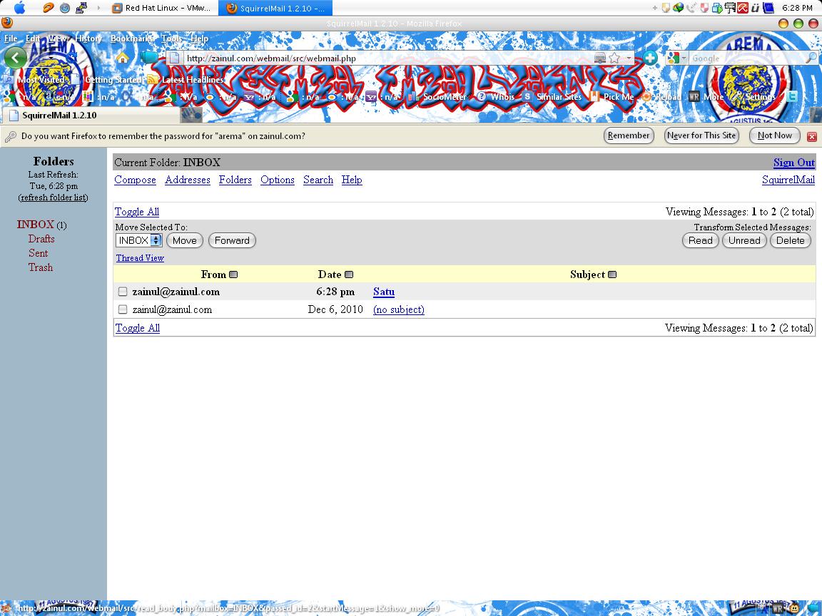Tick the checkbox for the Satu message
Image resolution: width=822 pixels, height=616 pixels.
coord(123,292)
